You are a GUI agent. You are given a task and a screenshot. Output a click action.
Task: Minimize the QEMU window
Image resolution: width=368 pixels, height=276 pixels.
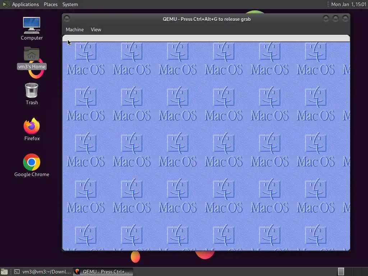pyautogui.click(x=326, y=18)
